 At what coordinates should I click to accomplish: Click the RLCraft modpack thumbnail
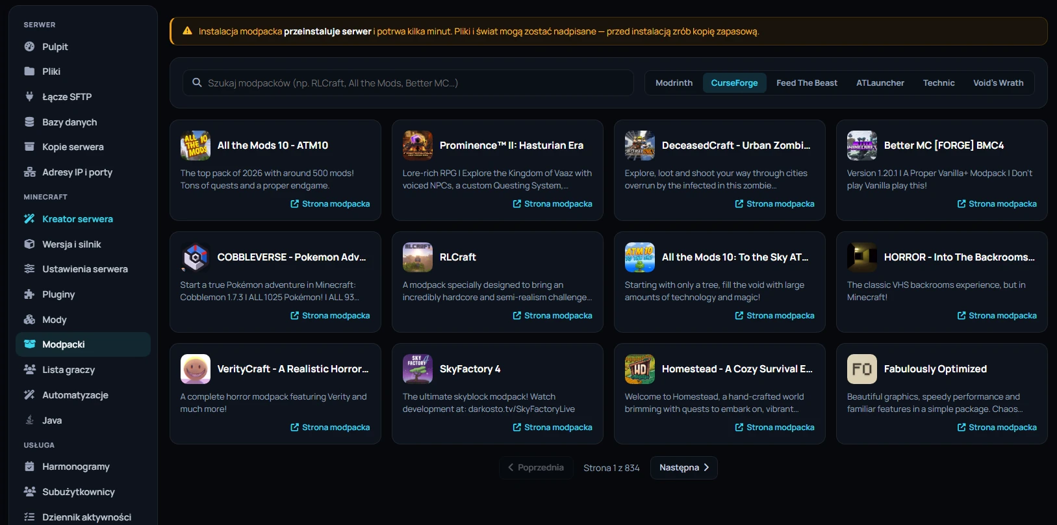click(418, 257)
